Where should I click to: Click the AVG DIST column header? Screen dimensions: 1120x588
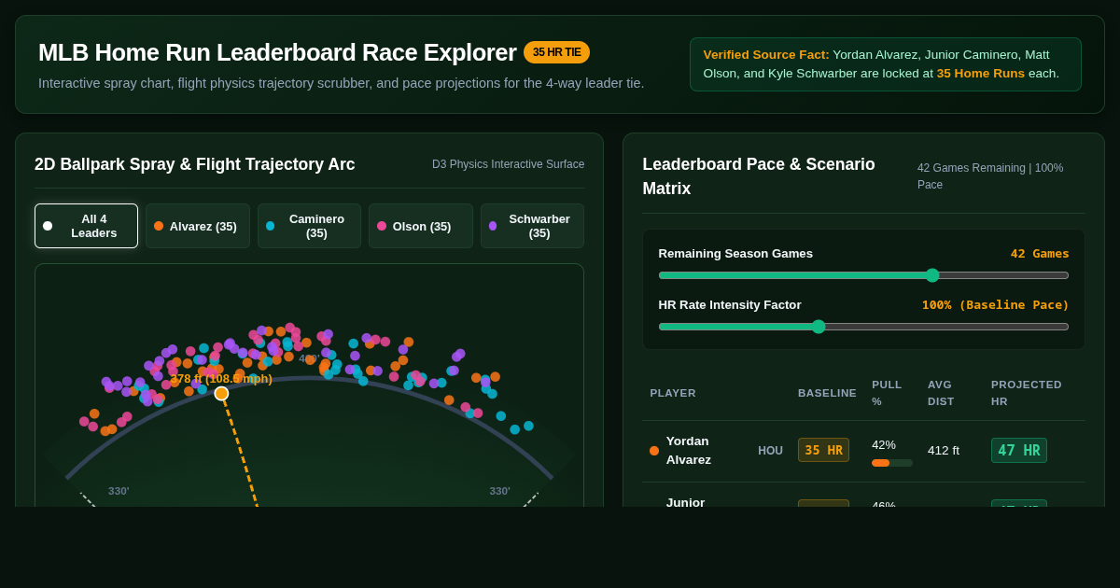coord(941,393)
